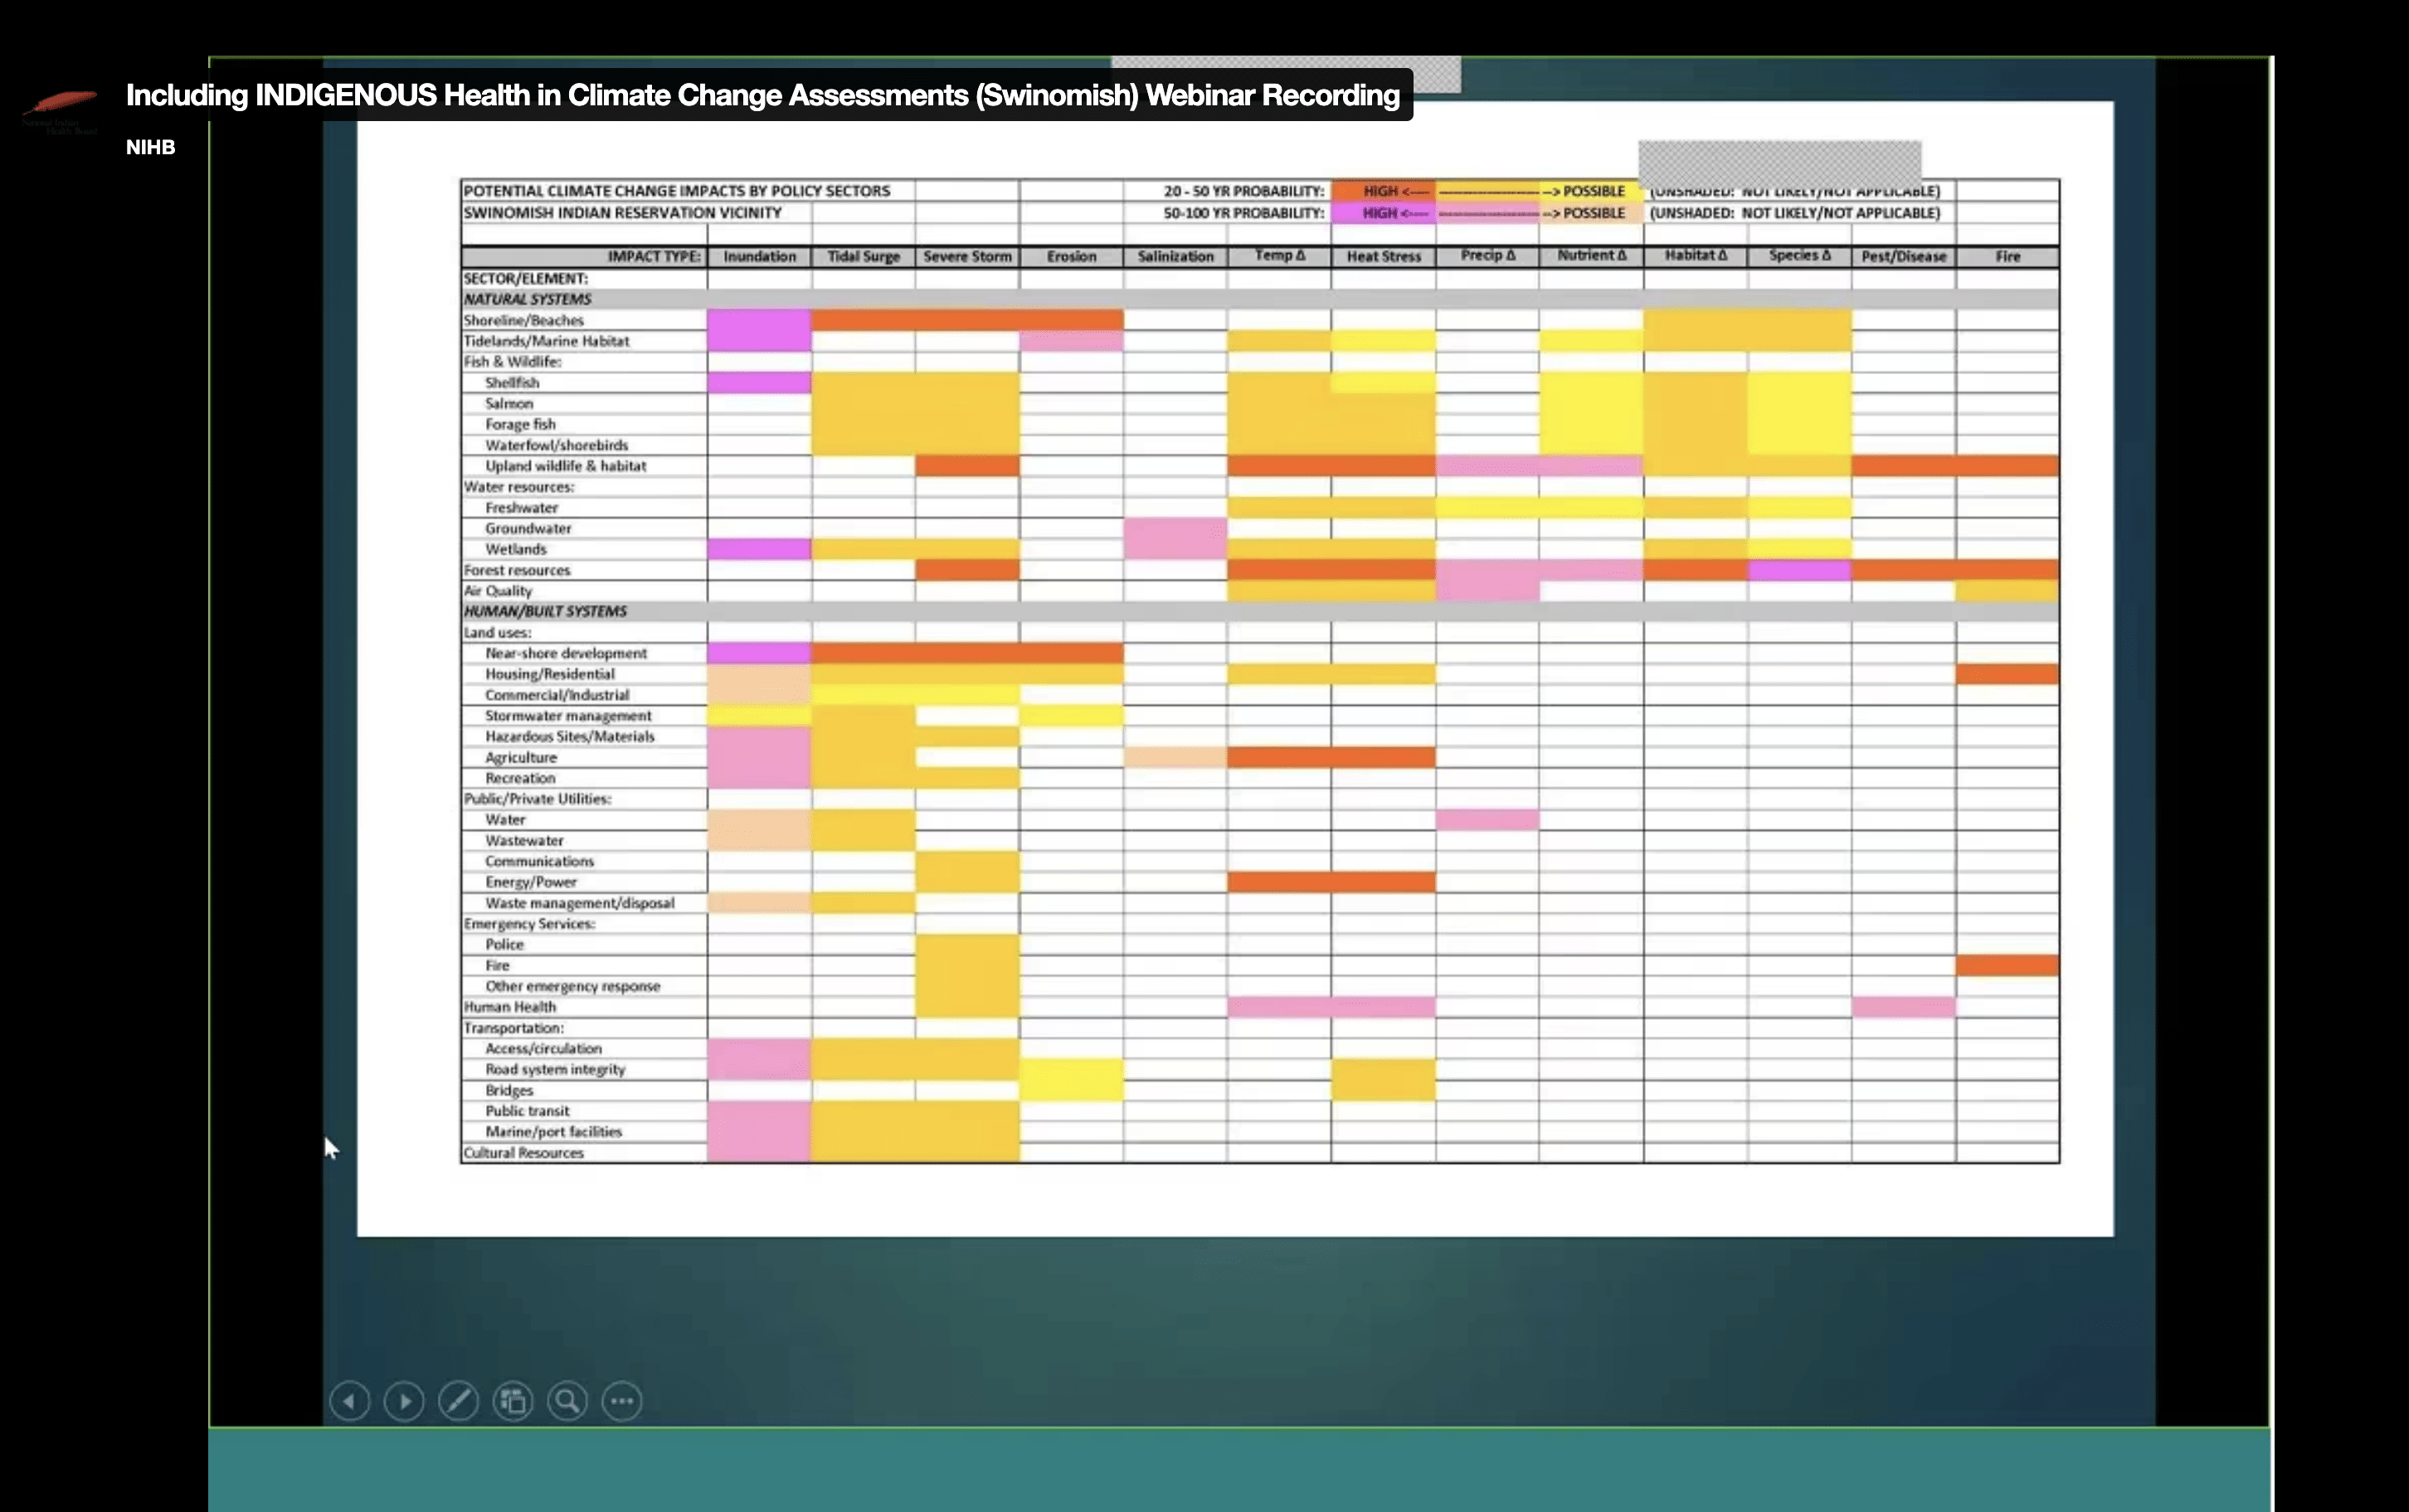The image size is (2409, 1512).
Task: Select the Pest/Disease column header
Action: (x=1903, y=256)
